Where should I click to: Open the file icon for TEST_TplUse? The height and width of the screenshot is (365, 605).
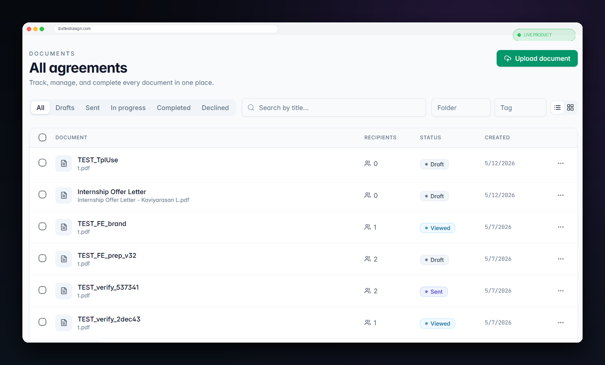[x=64, y=163]
